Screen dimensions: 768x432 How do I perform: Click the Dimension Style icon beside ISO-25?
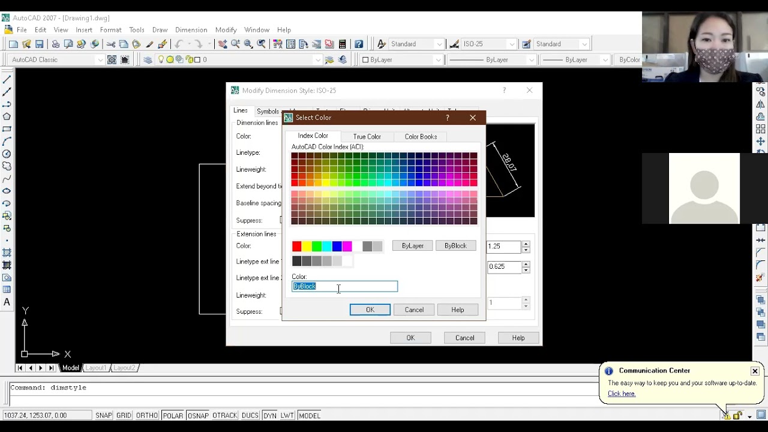(454, 44)
